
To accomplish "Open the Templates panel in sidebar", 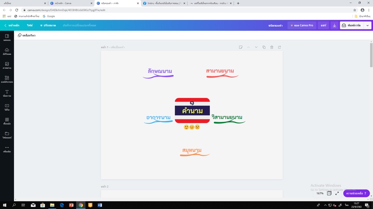I will coord(7,37).
